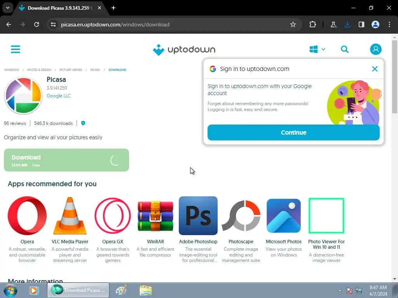Open the Windows Start button
Viewport: 398px width, 298px height.
tap(10, 290)
